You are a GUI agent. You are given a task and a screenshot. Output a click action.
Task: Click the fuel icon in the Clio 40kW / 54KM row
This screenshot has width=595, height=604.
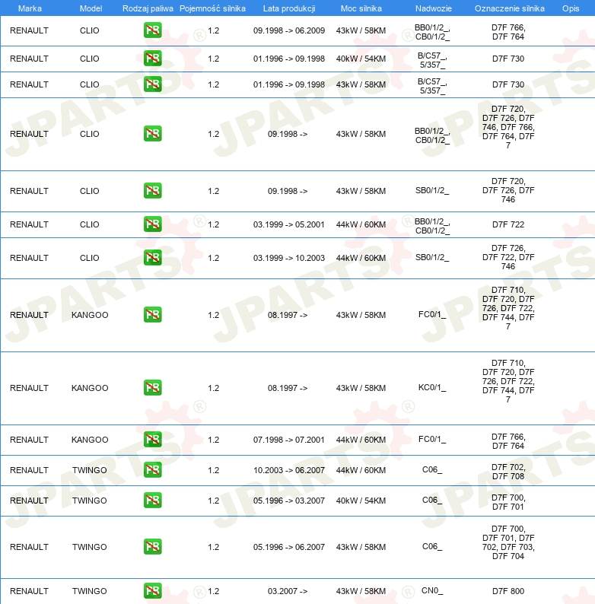[153, 59]
